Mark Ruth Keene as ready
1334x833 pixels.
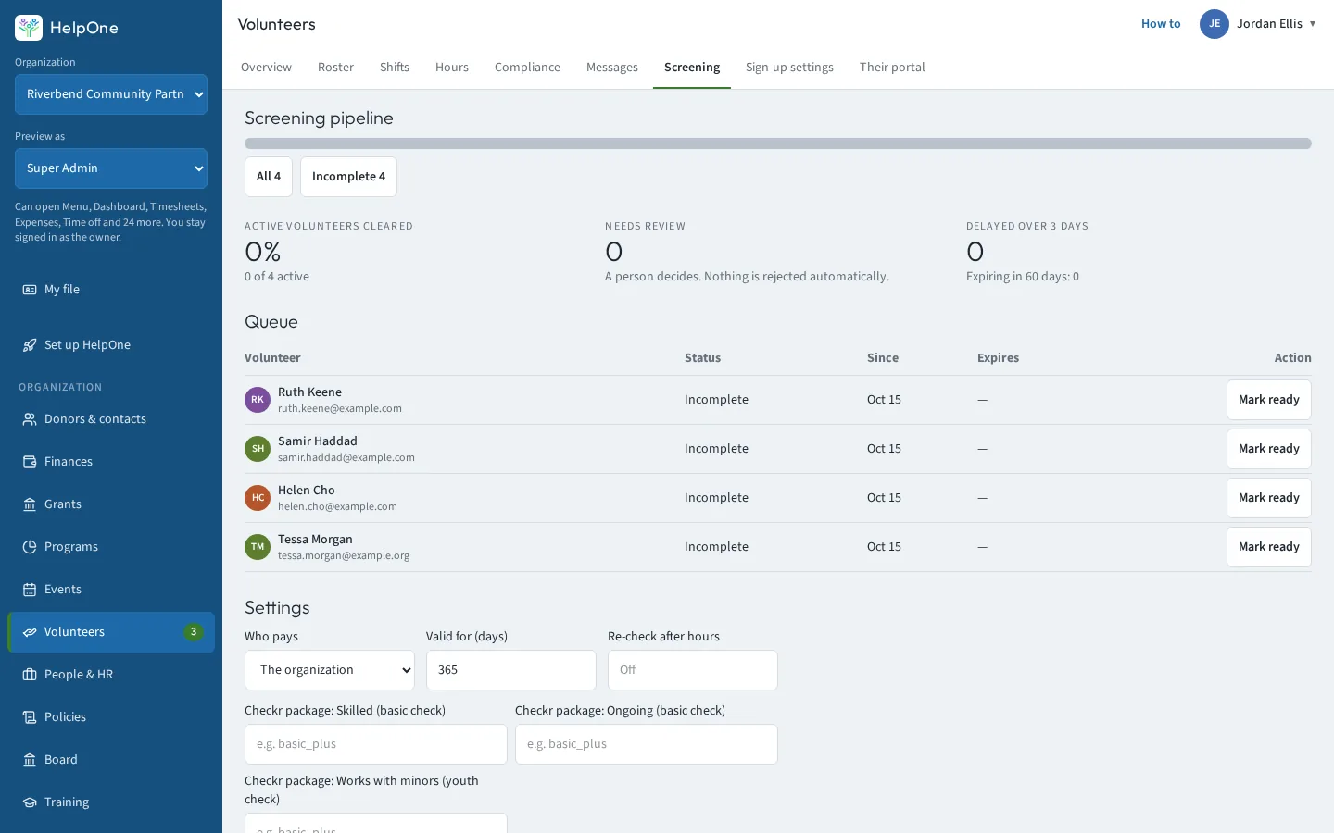pos(1269,400)
